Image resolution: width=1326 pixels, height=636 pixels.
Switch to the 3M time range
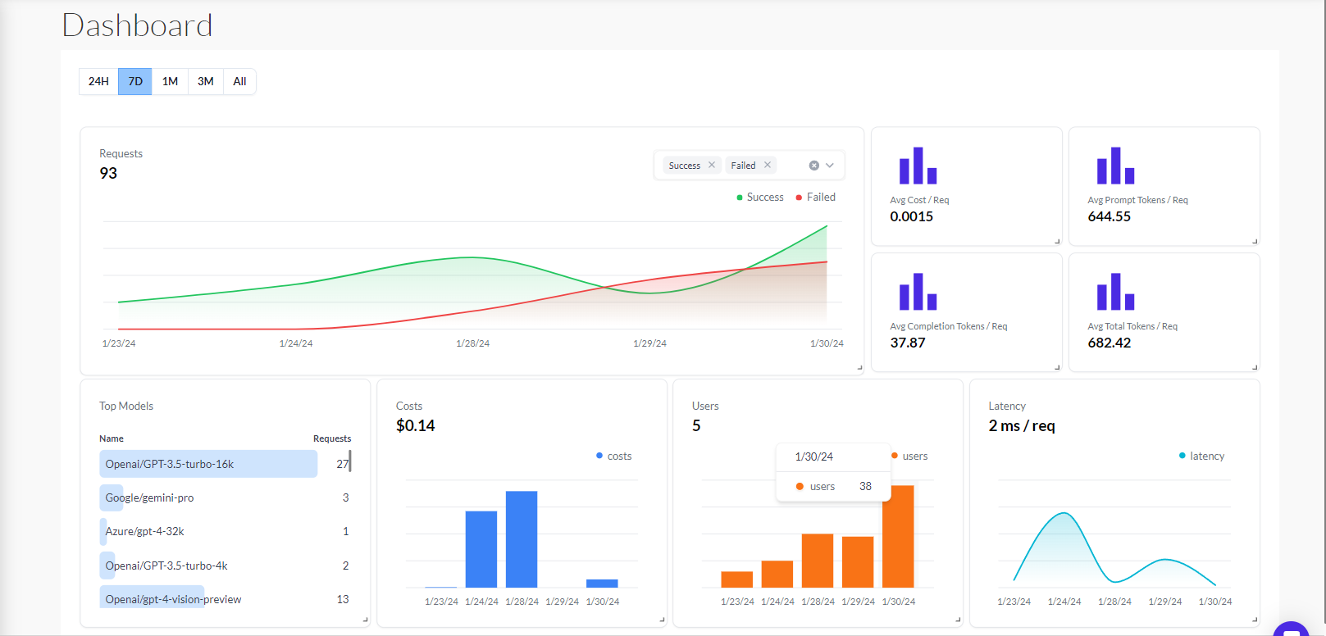coord(205,81)
